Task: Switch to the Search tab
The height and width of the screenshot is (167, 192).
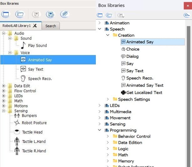Action: coord(50,26)
